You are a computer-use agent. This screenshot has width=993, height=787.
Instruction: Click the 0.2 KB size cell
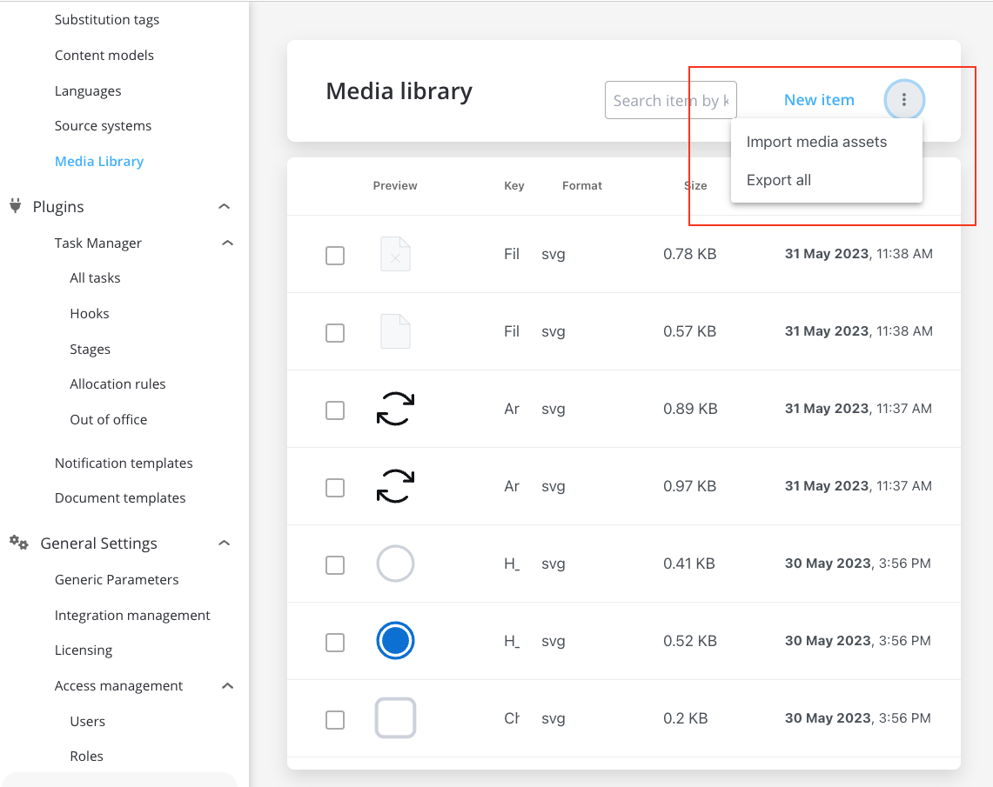pyautogui.click(x=685, y=718)
